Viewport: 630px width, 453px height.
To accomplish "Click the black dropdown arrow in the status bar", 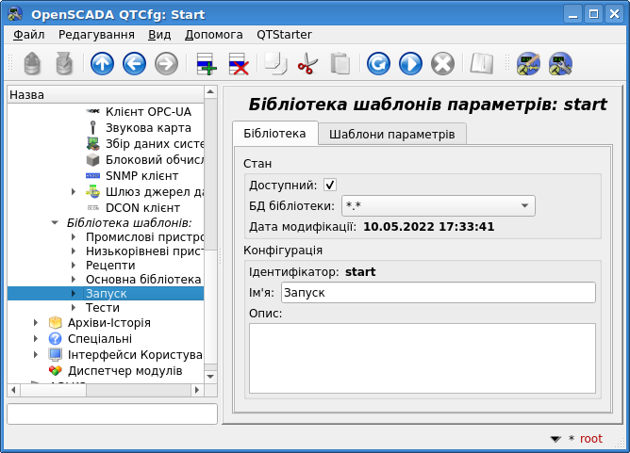I will [555, 439].
